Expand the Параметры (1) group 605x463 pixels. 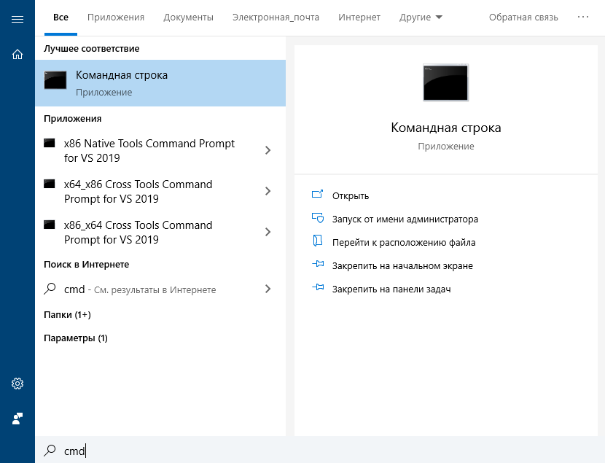pos(76,338)
